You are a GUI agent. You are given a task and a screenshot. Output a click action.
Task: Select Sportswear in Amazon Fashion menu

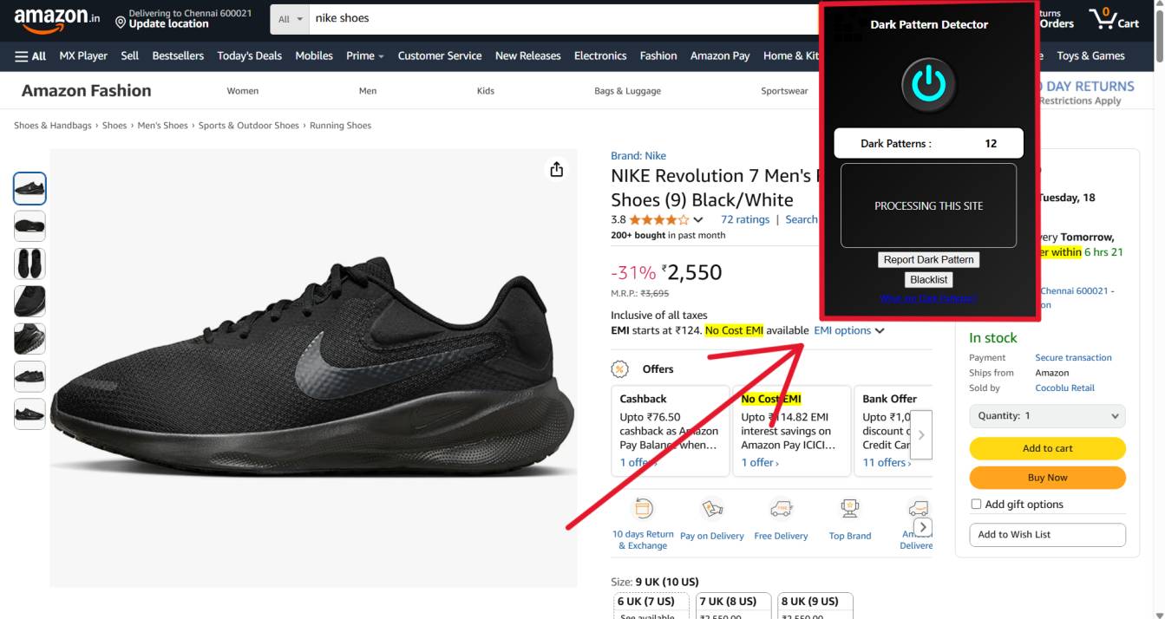[x=784, y=90]
